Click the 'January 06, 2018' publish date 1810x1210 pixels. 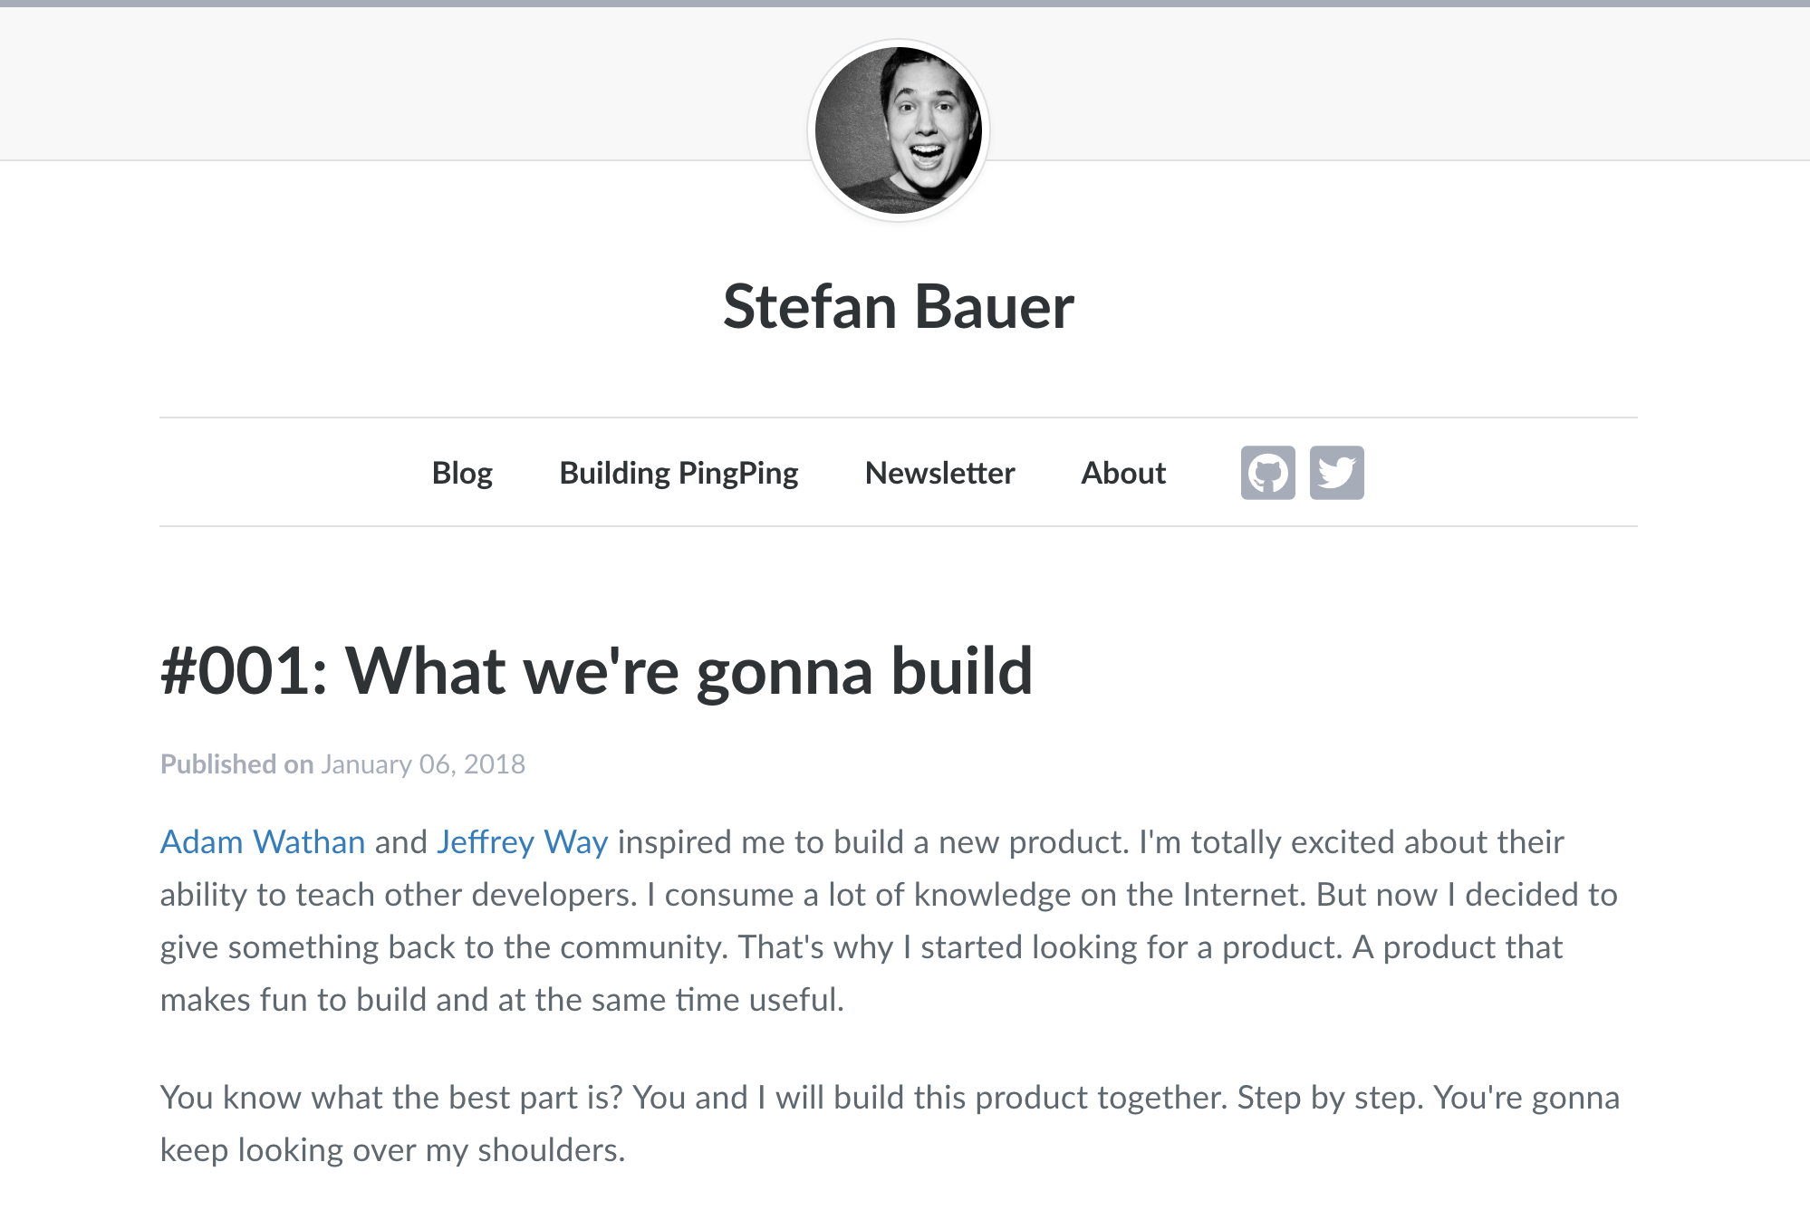pos(423,764)
